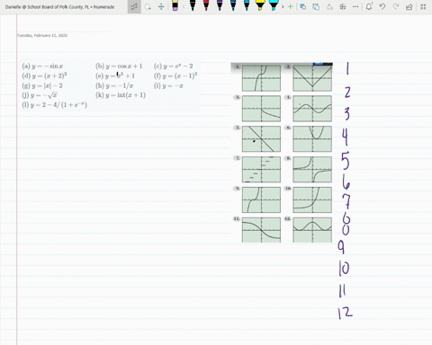The image size is (432, 345).
Task: Pick the red pen
Action: click(206, 5)
